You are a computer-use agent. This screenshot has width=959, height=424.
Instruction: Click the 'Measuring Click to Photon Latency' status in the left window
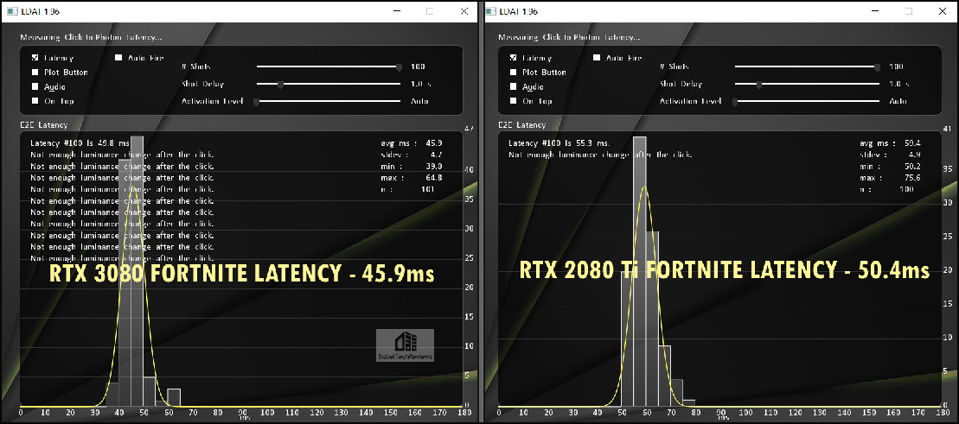click(x=91, y=37)
